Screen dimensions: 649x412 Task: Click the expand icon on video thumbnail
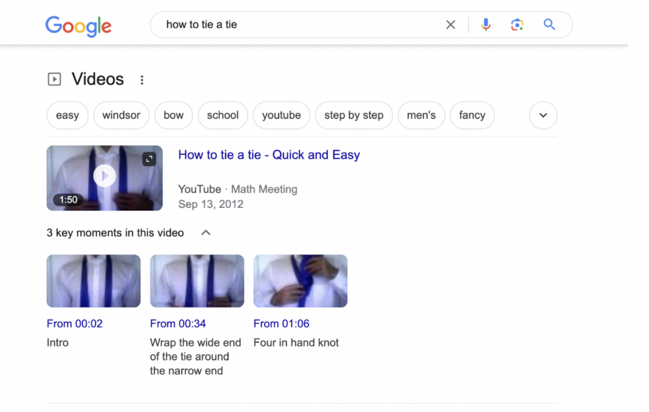tap(149, 159)
